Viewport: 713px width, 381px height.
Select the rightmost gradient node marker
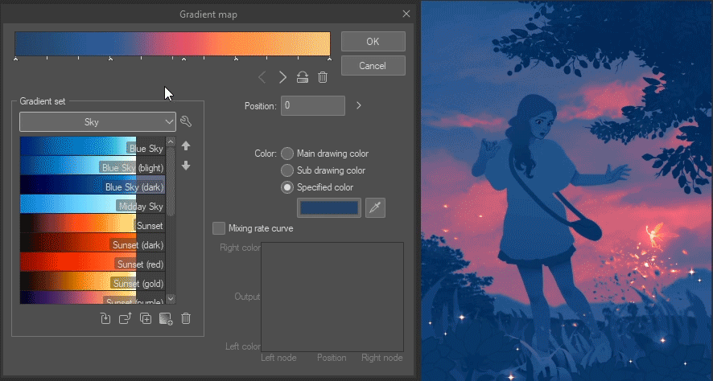(329, 59)
